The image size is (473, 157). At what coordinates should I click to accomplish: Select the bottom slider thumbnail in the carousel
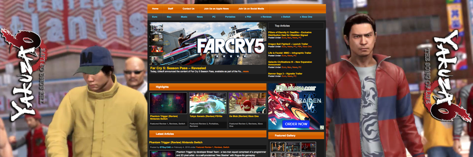click(157, 60)
